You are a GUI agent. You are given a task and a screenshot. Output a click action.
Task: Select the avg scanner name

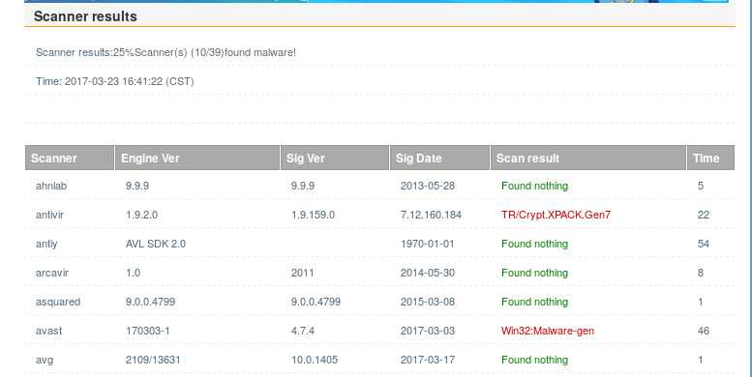point(45,360)
